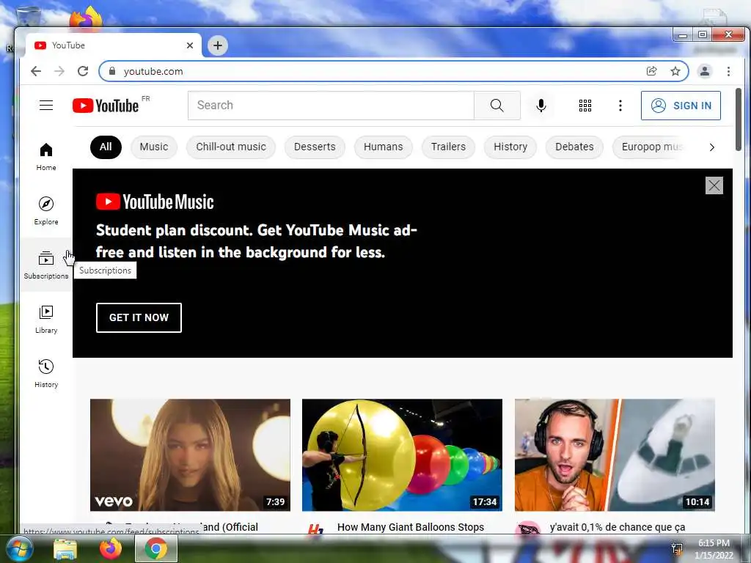This screenshot has height=563, width=751.
Task: Open Chrome profile avatar
Action: point(705,71)
